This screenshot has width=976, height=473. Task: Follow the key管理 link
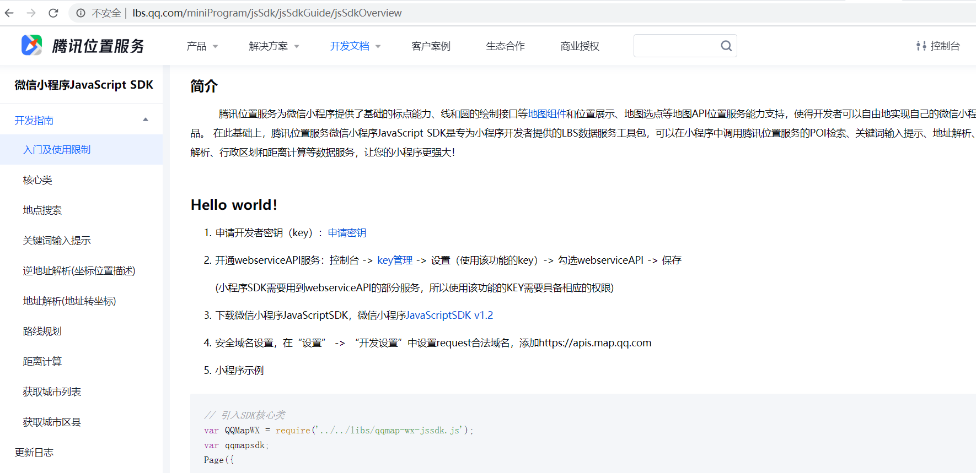(395, 260)
